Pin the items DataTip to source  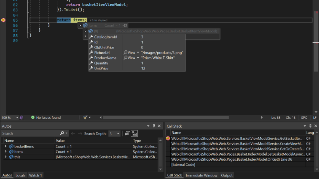[125, 26]
